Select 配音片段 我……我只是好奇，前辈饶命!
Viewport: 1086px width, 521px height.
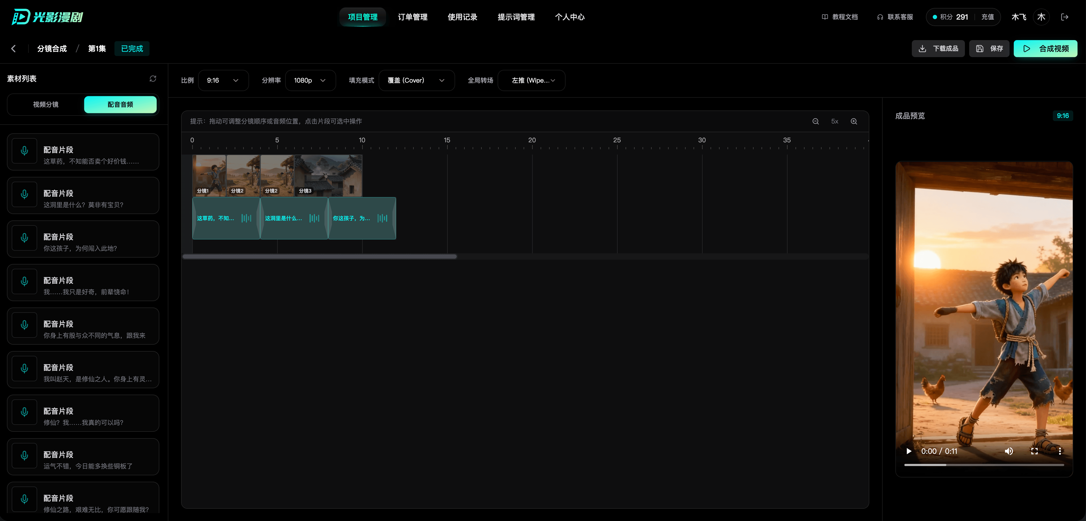point(83,283)
